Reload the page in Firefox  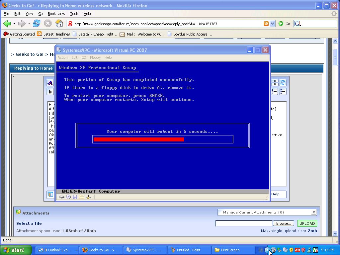point(37,23)
